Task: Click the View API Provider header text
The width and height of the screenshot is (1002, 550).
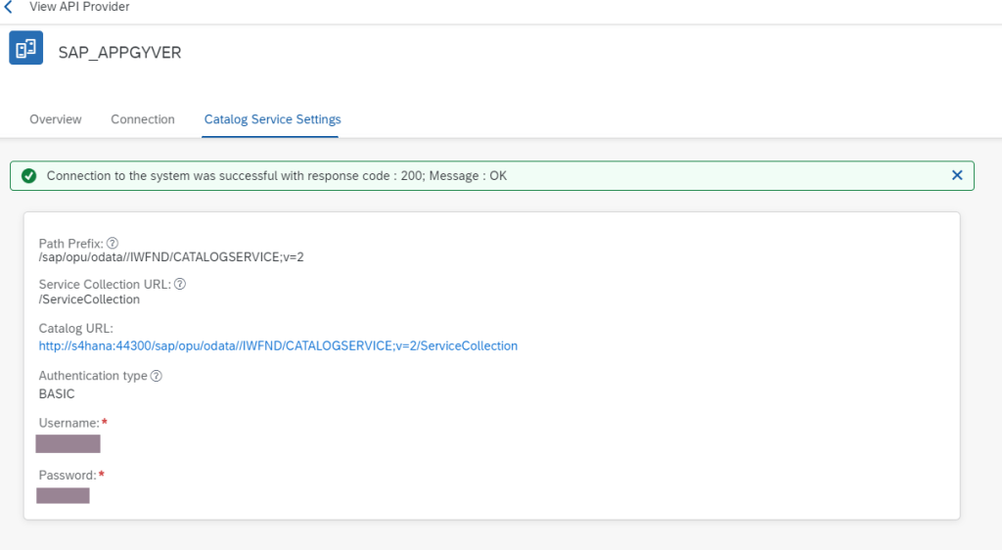Action: (x=79, y=7)
